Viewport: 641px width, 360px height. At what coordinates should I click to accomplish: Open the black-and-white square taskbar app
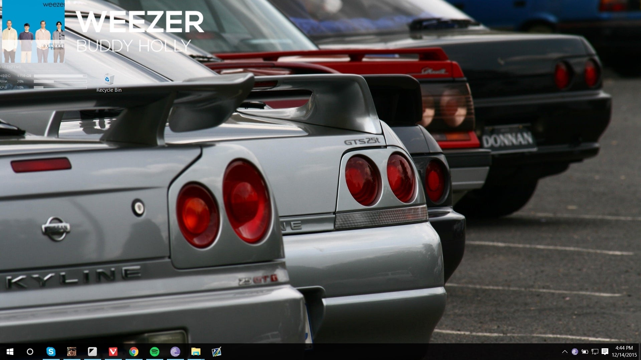92,352
